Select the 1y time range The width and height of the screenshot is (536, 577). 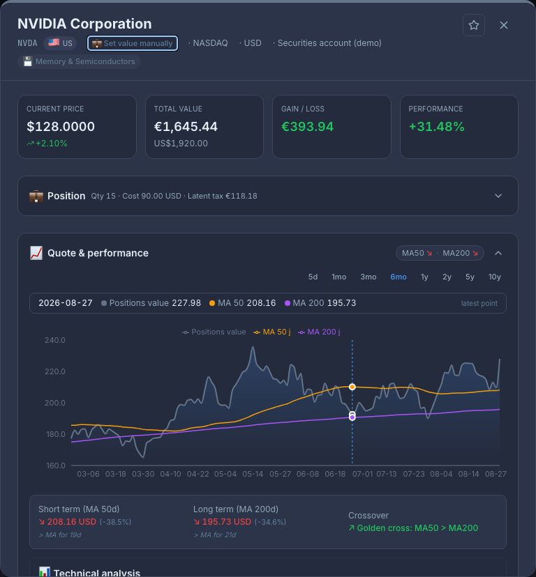(424, 277)
